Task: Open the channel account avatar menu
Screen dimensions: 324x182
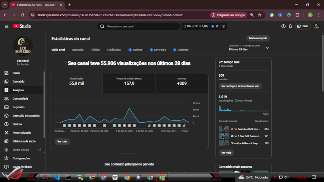Action: click(317, 26)
